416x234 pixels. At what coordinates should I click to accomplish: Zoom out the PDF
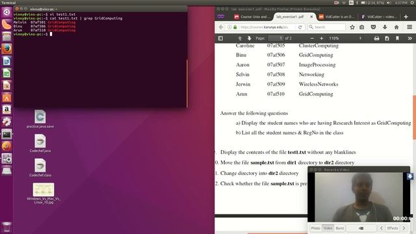pos(312,38)
